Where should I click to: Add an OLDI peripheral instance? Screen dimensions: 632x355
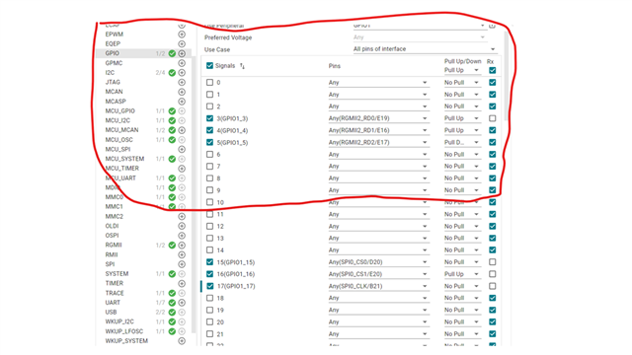pos(182,226)
